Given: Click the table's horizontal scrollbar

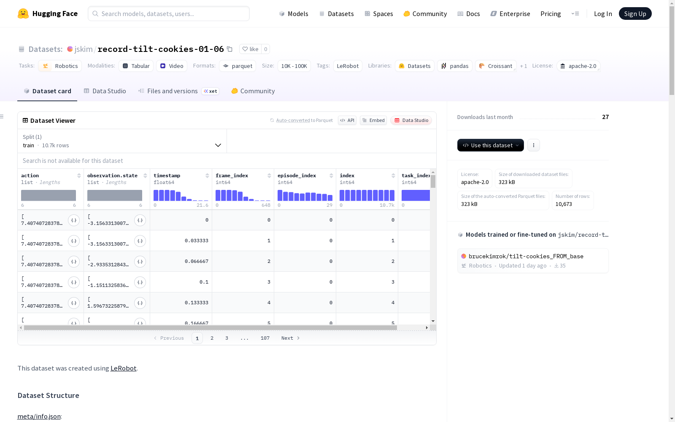Looking at the screenshot, I should pyautogui.click(x=211, y=327).
